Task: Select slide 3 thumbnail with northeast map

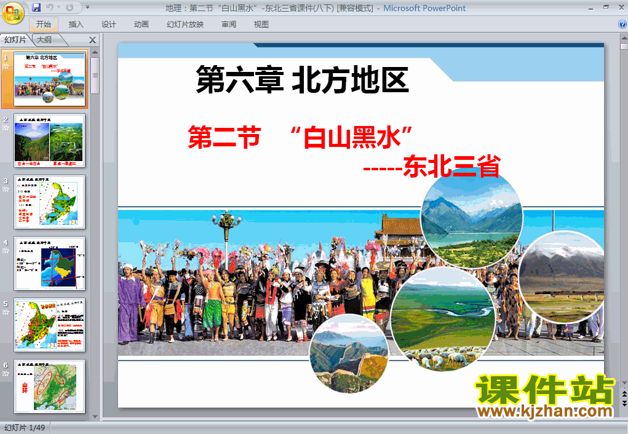Action: pyautogui.click(x=50, y=202)
